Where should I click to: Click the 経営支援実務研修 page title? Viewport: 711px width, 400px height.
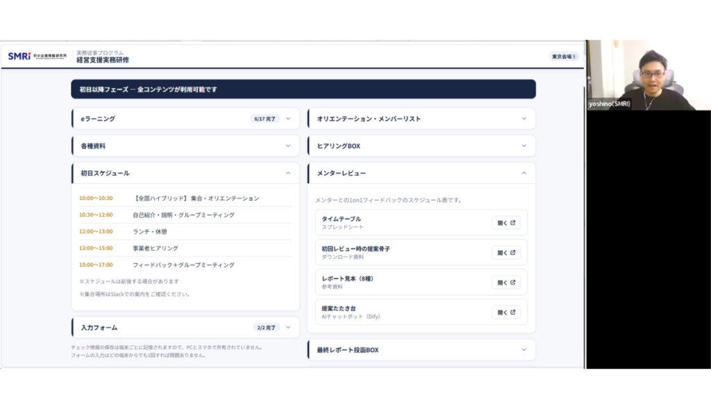[x=103, y=60]
